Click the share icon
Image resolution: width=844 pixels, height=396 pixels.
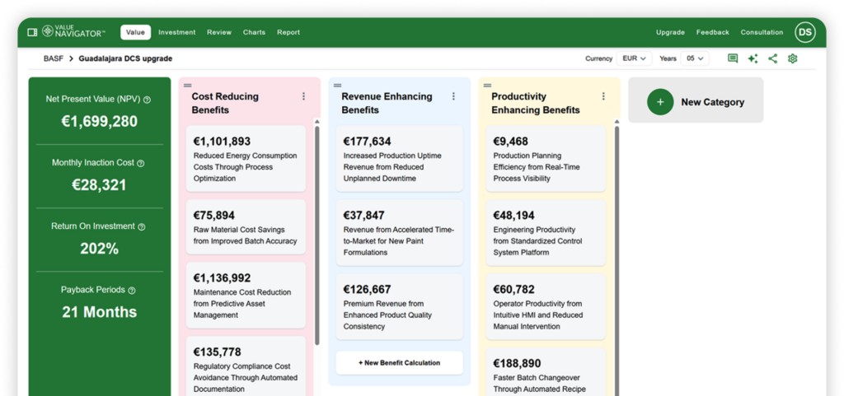(x=773, y=58)
